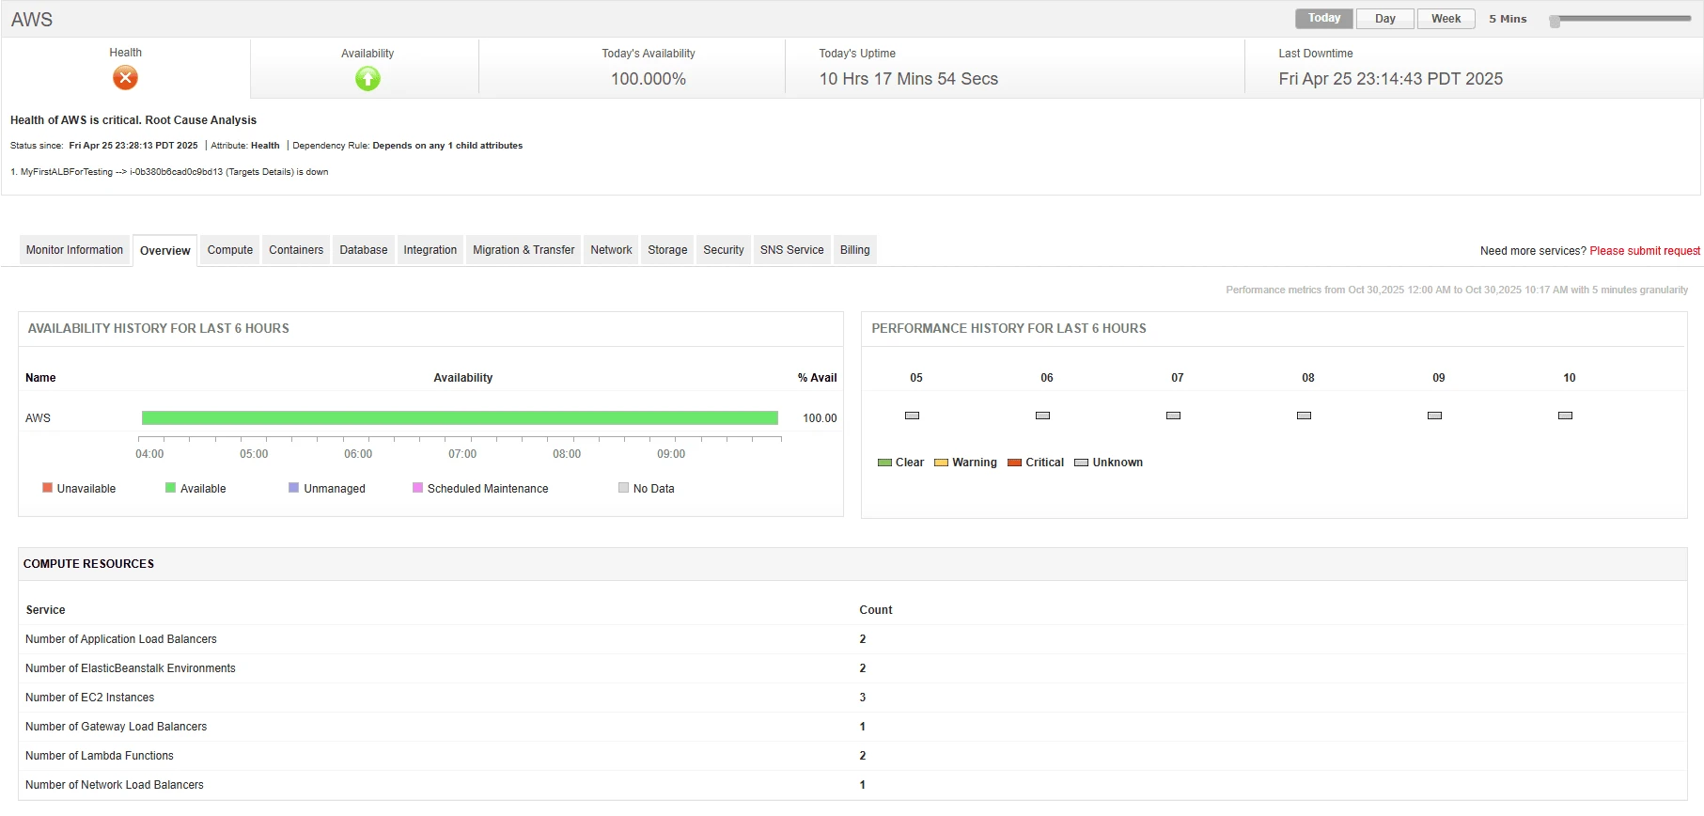Click the 05 hour performance status marker
Screen dimensions: 1704x816
click(x=912, y=416)
